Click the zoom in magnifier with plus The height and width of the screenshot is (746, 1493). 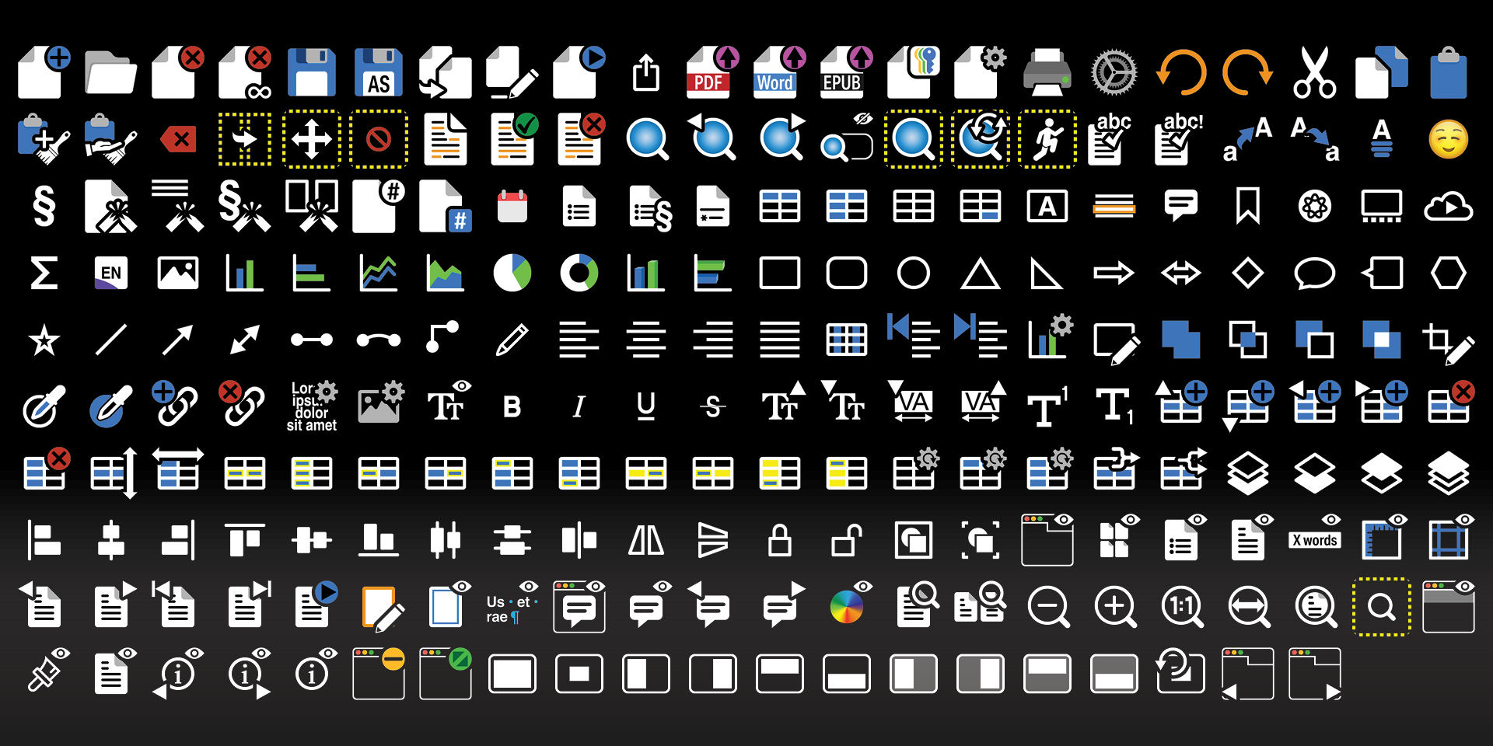pos(1116,607)
